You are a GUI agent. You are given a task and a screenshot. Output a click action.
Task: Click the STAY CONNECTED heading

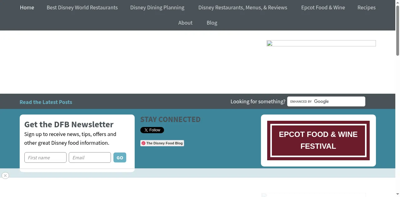pos(170,120)
